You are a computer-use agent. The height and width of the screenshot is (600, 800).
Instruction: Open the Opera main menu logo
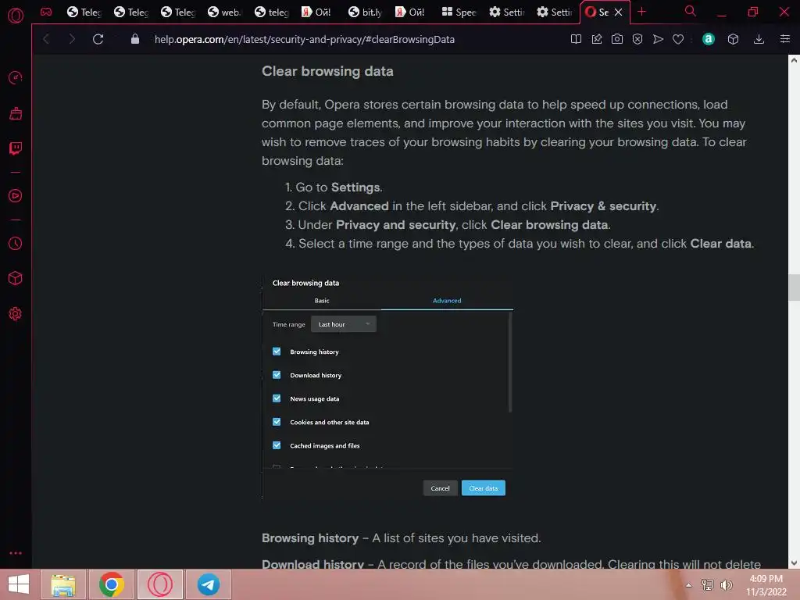pyautogui.click(x=16, y=16)
